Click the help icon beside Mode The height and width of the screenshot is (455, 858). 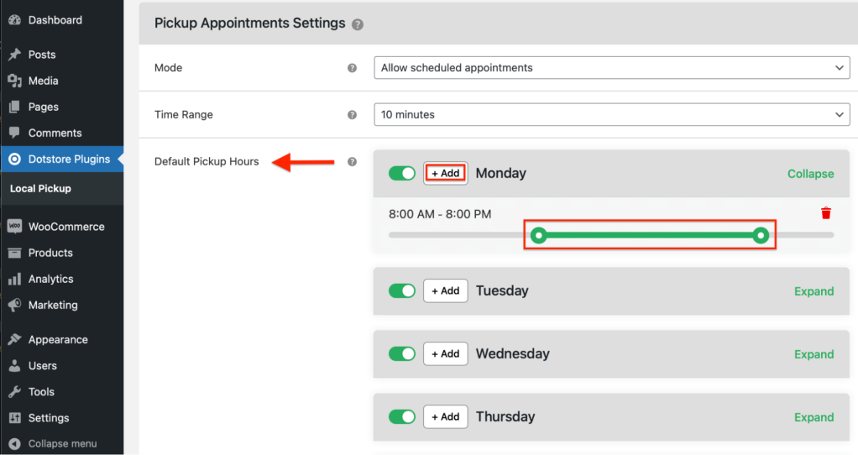click(x=353, y=68)
